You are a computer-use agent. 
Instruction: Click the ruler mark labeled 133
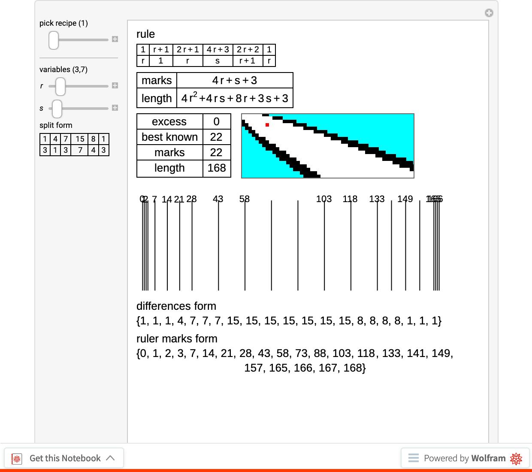(x=377, y=199)
